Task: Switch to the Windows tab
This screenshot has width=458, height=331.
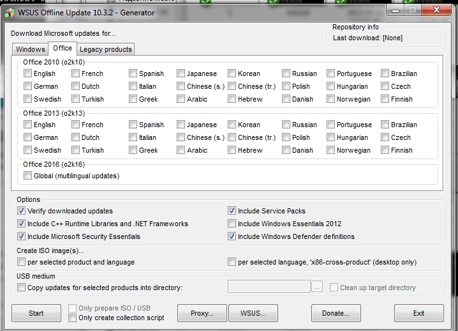Action: [x=31, y=49]
